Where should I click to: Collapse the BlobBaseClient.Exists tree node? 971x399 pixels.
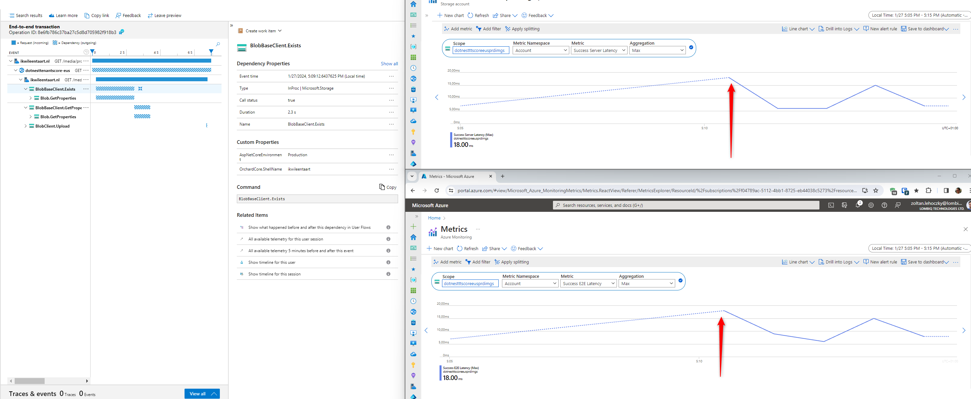[x=26, y=89]
